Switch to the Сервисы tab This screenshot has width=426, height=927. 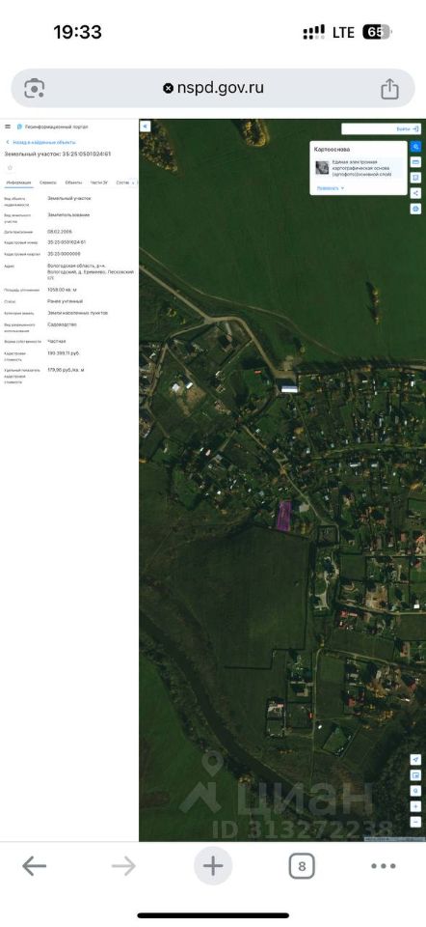coord(48,183)
